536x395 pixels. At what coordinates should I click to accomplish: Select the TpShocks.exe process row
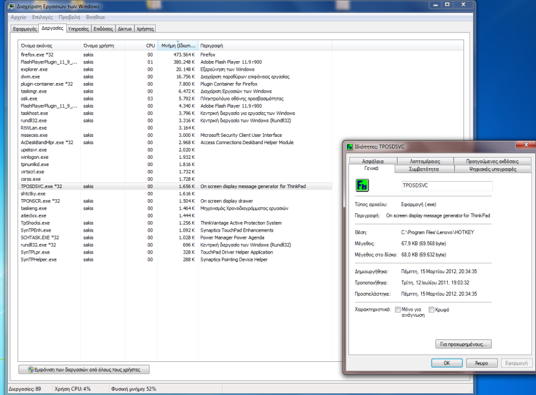click(x=175, y=223)
